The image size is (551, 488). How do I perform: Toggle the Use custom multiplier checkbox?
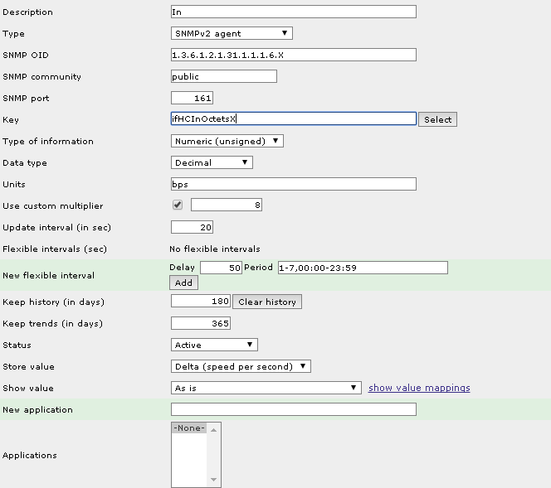[x=178, y=205]
